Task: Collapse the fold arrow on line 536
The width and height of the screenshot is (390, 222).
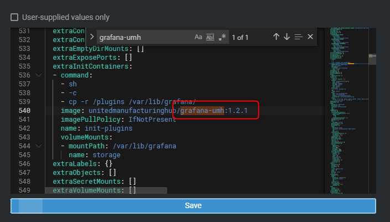Action: tap(39, 75)
